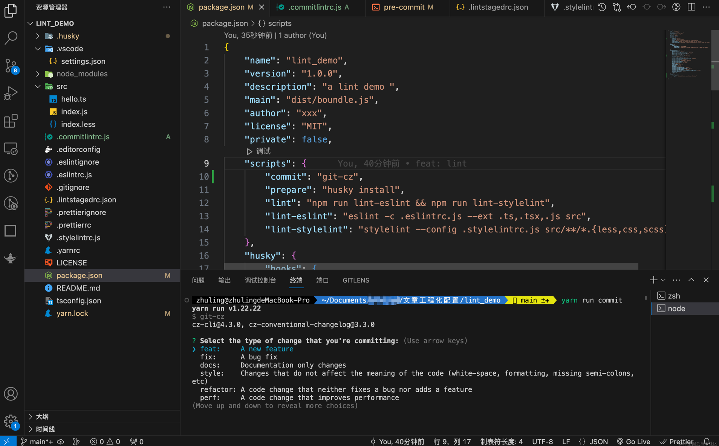Click errors and warnings count in status bar
Screen dimensions: 719x446
click(105, 441)
